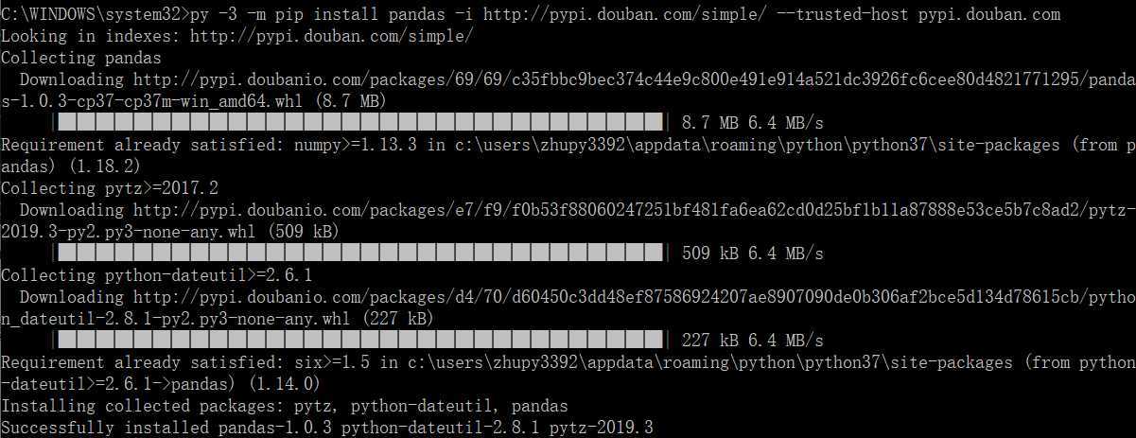Image resolution: width=1136 pixels, height=438 pixels.
Task: Click the "Collecting python-dateutil>=2.6.1" line
Action: (157, 275)
